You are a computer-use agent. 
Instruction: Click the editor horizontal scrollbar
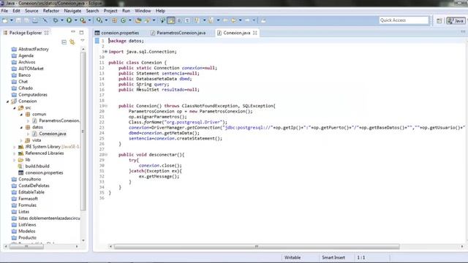[x=257, y=247]
